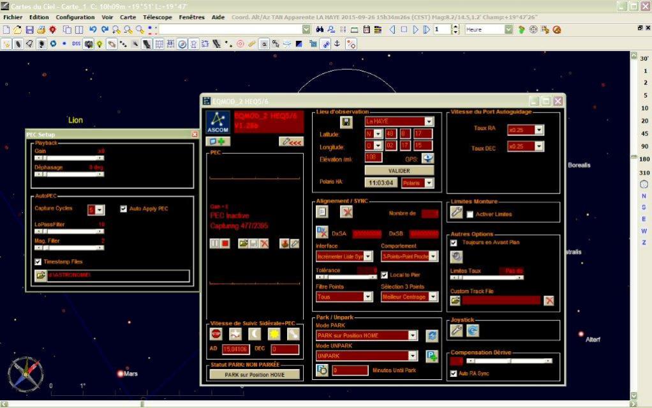Click the add unpark position P+ icon
652x408 pixels.
(432, 356)
